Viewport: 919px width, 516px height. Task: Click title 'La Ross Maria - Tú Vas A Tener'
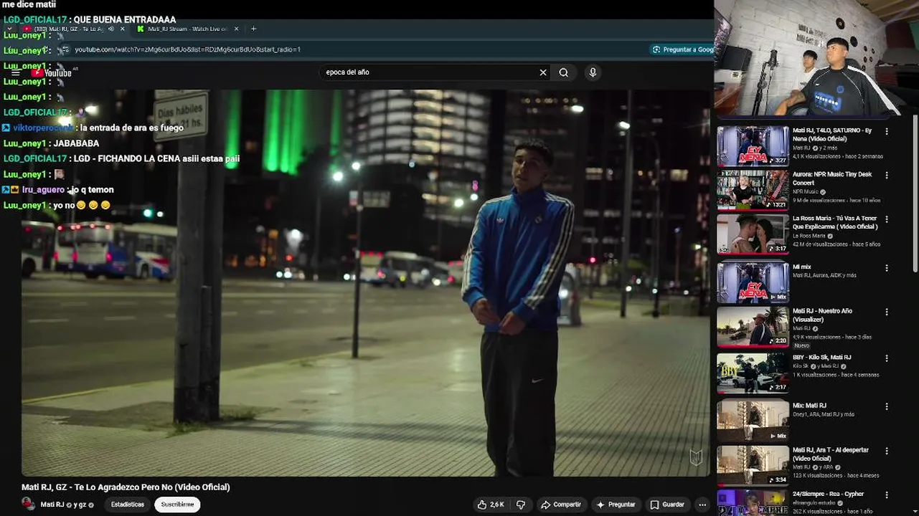click(835, 223)
